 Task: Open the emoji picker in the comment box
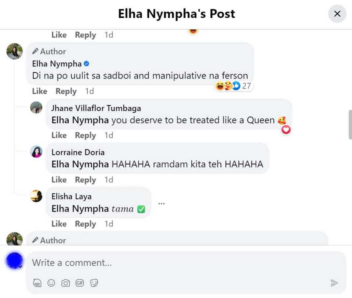click(51, 283)
